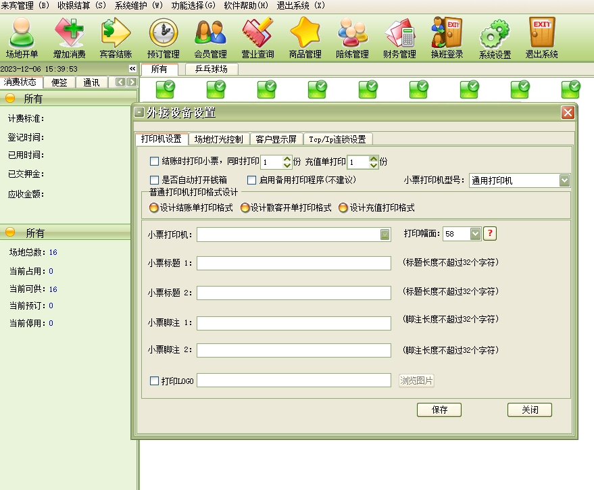Select 设计结账单打印格式 radio option
594x490 pixels.
(154, 207)
